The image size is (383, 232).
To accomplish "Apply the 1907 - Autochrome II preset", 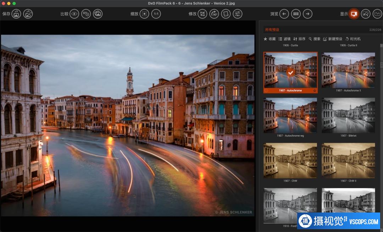I will [348, 70].
